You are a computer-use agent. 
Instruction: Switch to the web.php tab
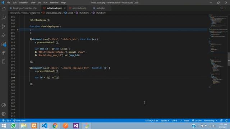(x=101, y=8)
